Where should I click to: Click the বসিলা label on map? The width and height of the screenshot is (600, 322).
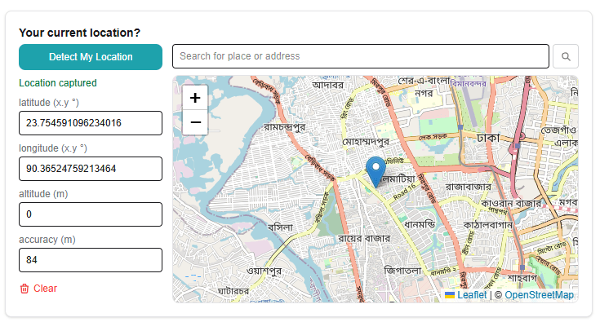tap(280, 227)
